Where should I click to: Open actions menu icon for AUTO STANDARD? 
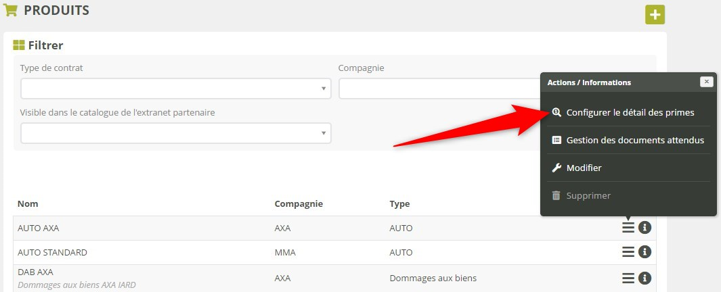(628, 252)
